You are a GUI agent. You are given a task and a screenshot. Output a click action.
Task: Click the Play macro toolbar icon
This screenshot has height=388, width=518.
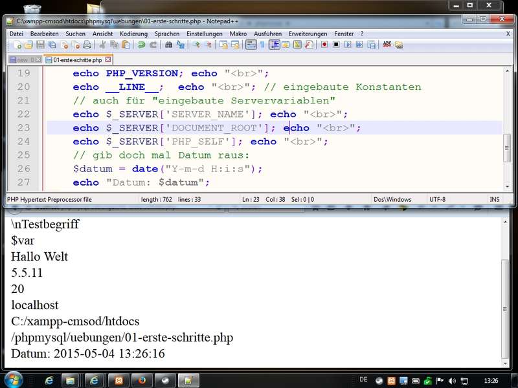click(348, 45)
